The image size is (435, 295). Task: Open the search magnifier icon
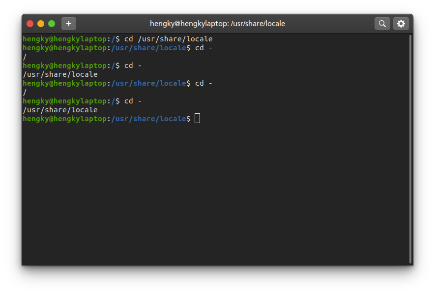click(382, 23)
